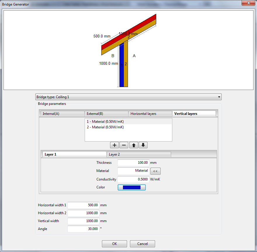This screenshot has width=257, height=252.
Task: Click the Horizontal width 1 field
Action: (84, 205)
